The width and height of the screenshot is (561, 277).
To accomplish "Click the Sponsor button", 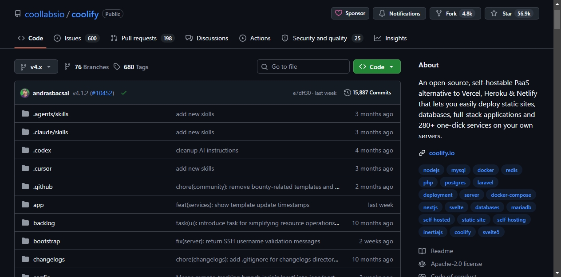I will click(350, 13).
